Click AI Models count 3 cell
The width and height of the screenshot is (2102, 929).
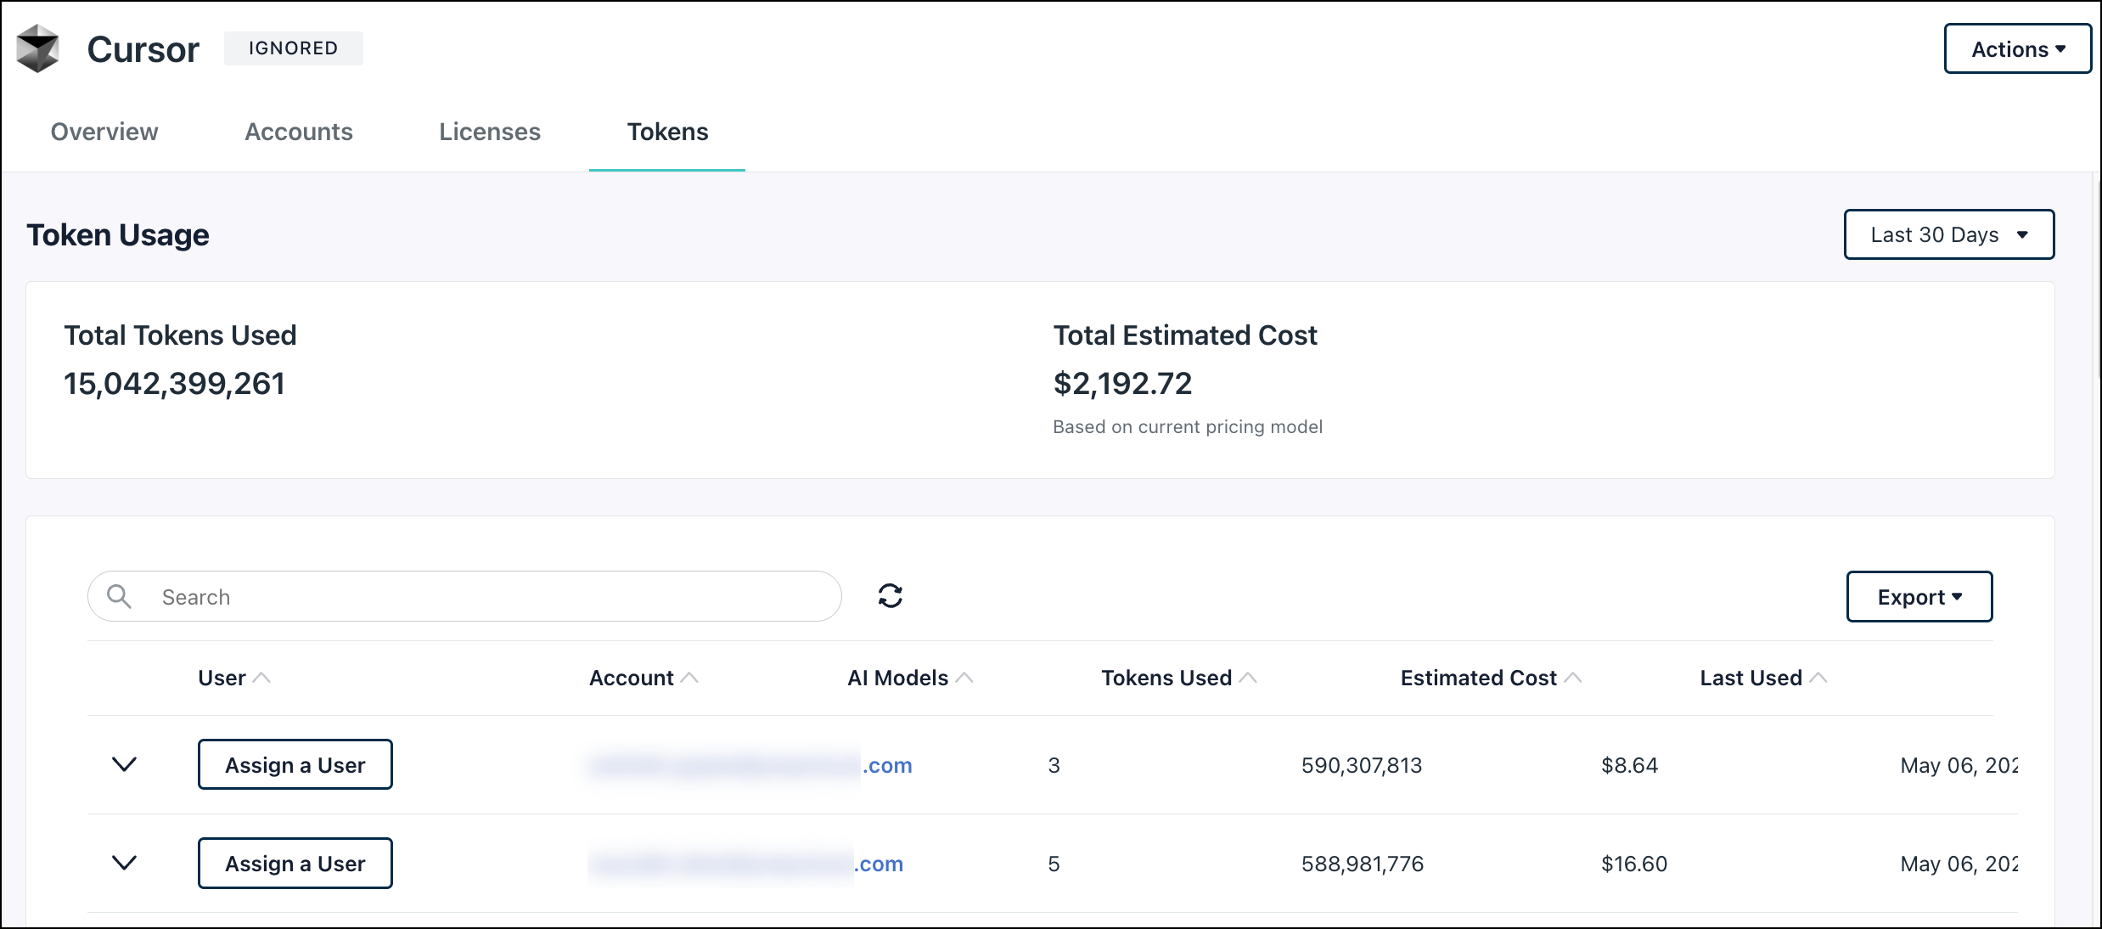point(1054,765)
